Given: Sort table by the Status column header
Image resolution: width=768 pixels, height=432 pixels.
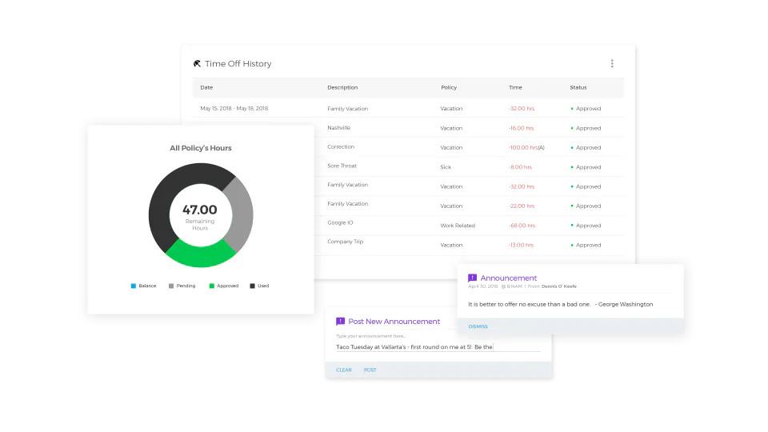Looking at the screenshot, I should point(578,88).
